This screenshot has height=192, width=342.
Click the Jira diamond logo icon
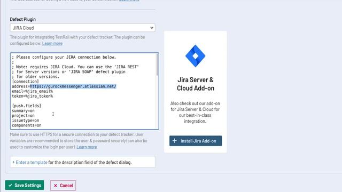pyautogui.click(x=195, y=56)
